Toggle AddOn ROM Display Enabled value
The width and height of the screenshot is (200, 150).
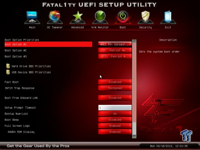pyautogui.click(x=115, y=132)
